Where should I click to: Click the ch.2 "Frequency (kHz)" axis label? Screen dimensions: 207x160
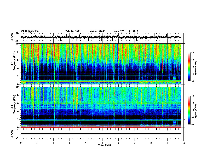coord(15,104)
